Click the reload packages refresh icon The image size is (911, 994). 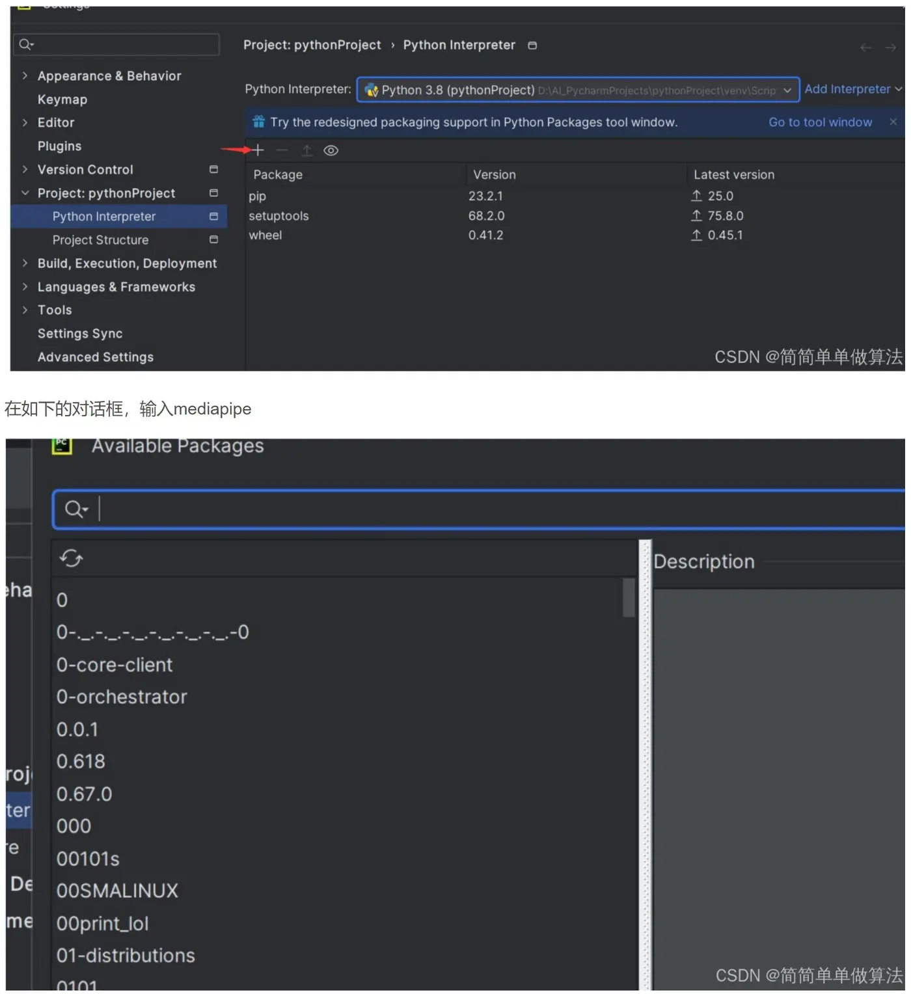72,558
